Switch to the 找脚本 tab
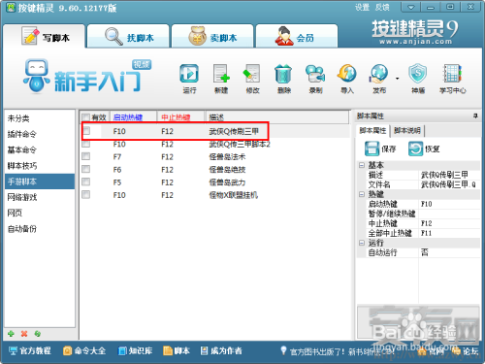The image size is (485, 364). coord(128,36)
